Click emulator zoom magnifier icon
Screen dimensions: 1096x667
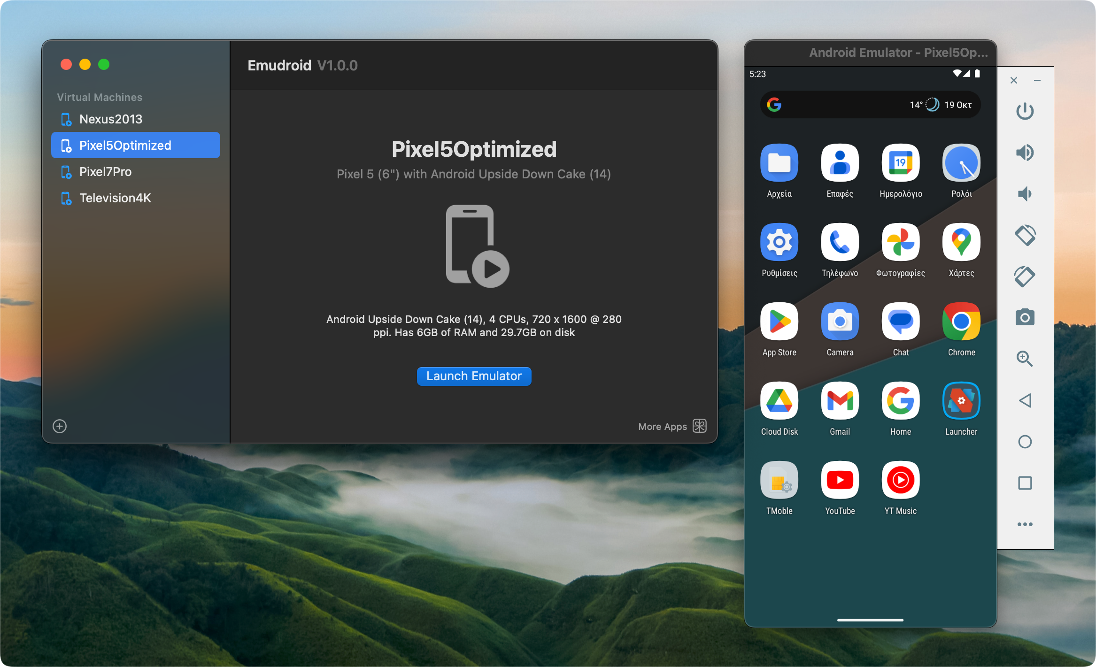click(x=1025, y=359)
